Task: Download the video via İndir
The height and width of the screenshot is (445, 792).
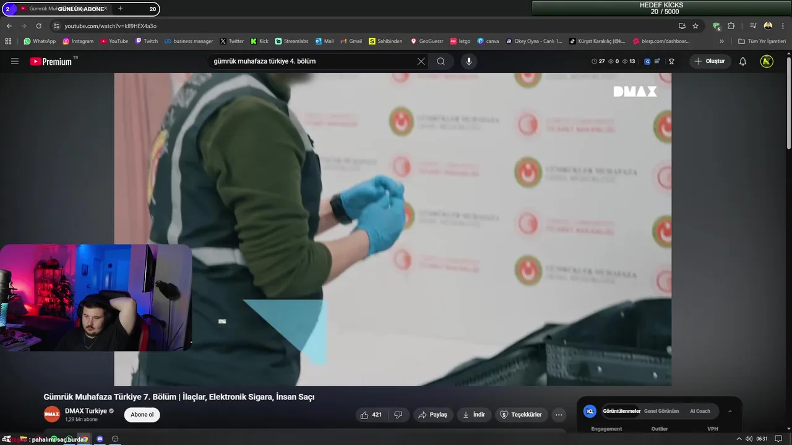Action: coord(474,415)
